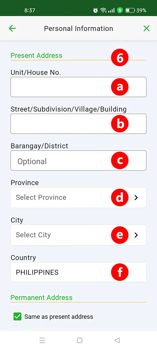Tap the Android home square icon
Viewport: 157px width, 350px height.
[x=80, y=340]
